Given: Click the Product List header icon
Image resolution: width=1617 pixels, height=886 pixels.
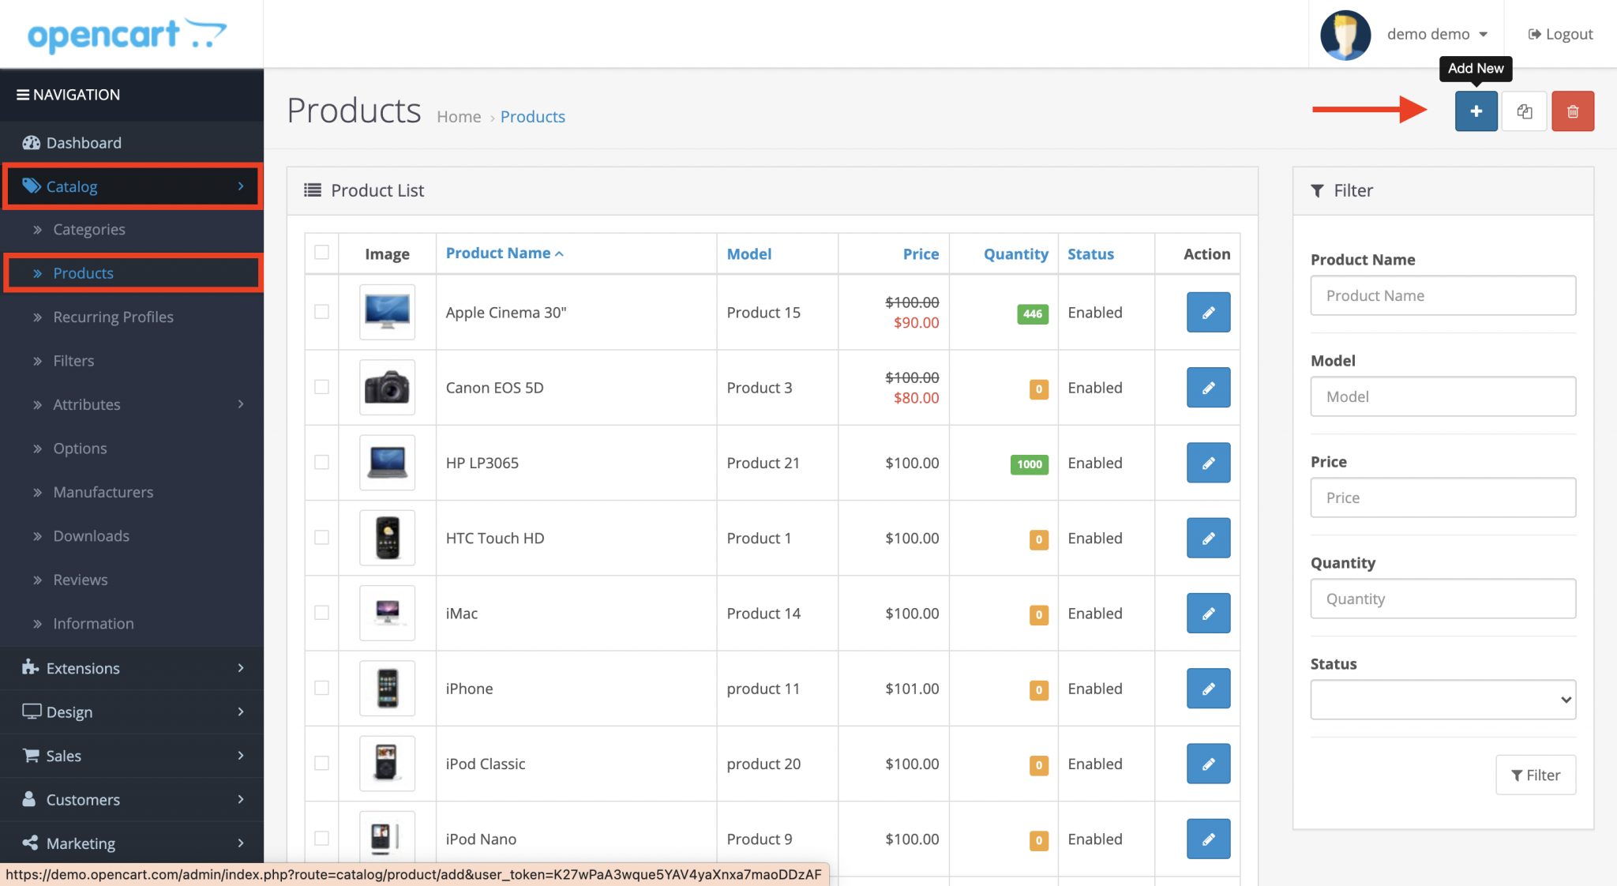Looking at the screenshot, I should point(313,190).
